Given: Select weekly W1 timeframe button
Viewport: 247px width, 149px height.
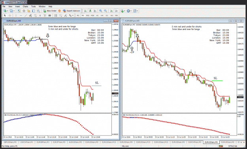Looking at the screenshot, I should [x=112, y=15].
